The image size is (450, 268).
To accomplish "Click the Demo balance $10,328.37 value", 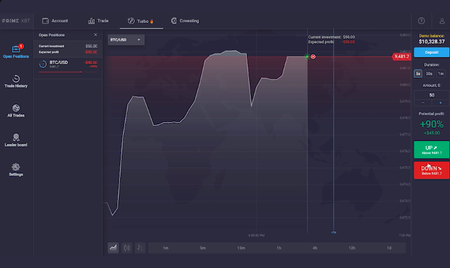I will click(432, 42).
